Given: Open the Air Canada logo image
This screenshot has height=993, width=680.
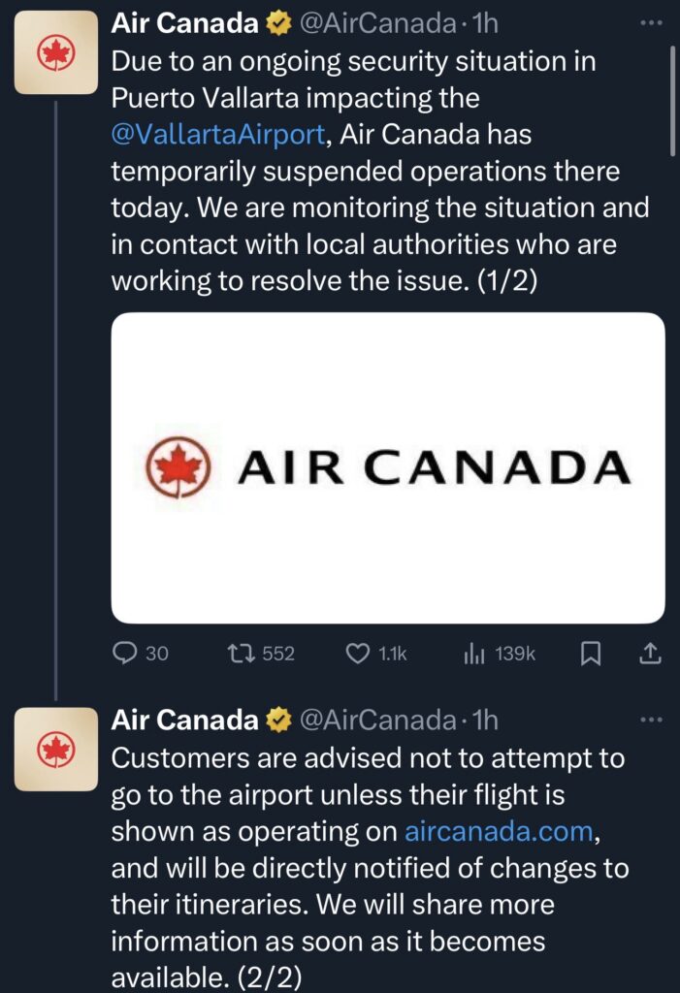Looking at the screenshot, I should 388,467.
